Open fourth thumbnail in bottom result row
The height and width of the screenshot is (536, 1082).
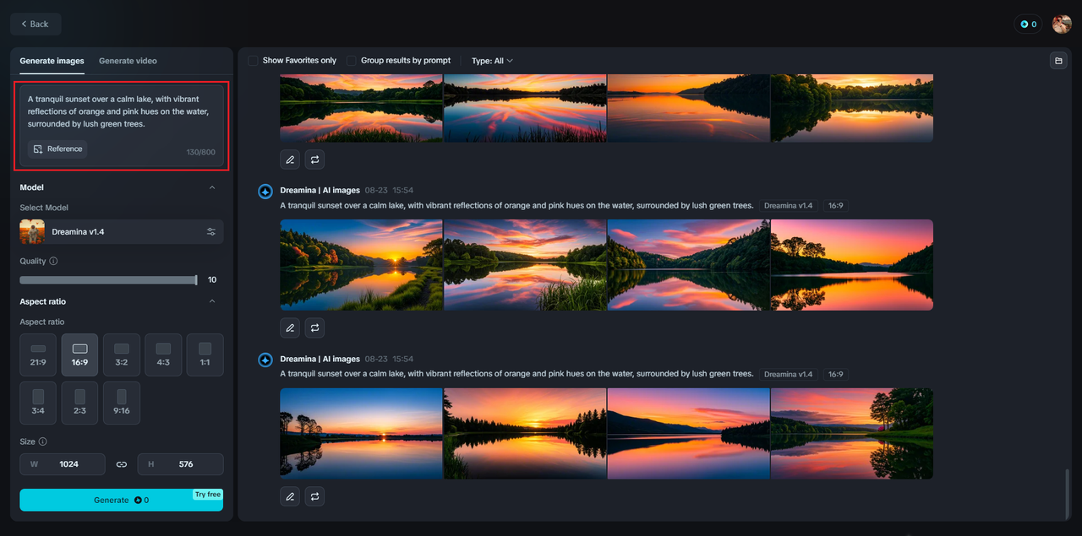point(852,434)
